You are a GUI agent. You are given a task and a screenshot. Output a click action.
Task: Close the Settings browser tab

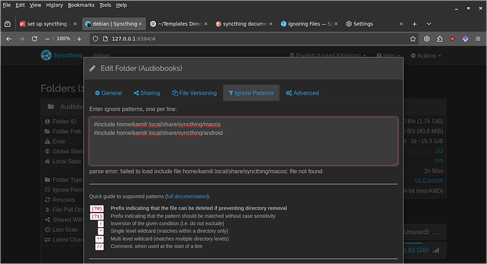(x=401, y=24)
